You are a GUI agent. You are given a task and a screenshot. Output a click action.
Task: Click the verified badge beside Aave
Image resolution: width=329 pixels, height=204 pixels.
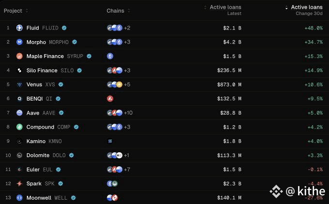pos(61,113)
